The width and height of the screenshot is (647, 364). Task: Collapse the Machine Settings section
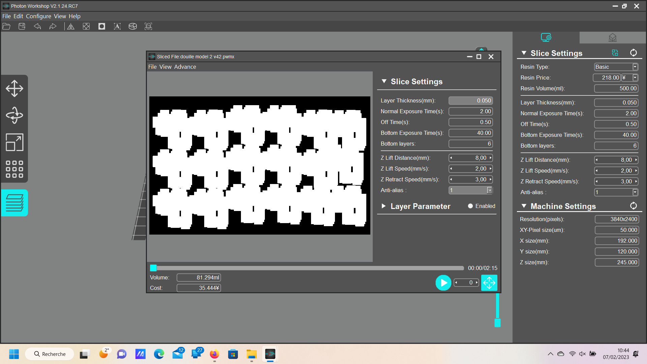(x=524, y=206)
